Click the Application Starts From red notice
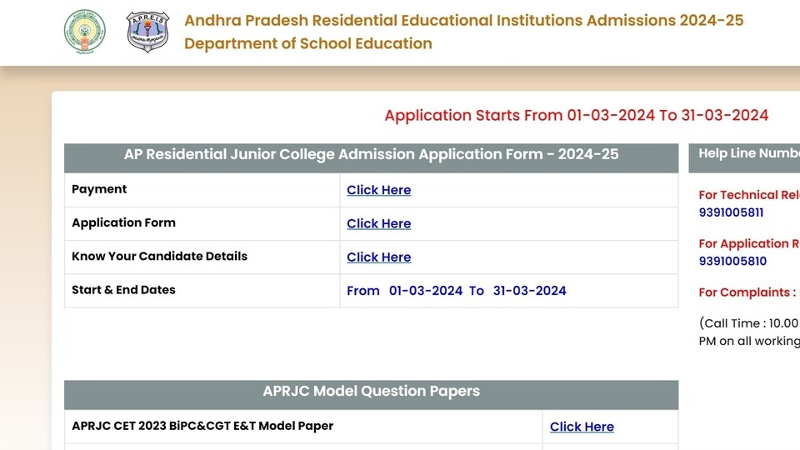 576,115
